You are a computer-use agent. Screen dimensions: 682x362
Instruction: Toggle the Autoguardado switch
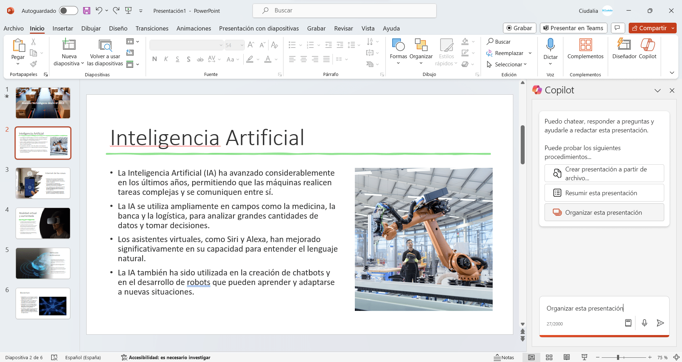tap(69, 11)
